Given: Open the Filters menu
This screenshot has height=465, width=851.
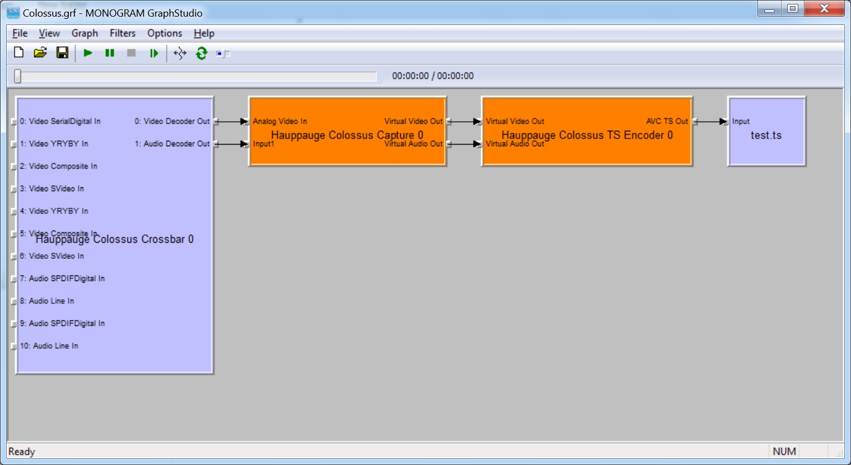Looking at the screenshot, I should point(123,33).
